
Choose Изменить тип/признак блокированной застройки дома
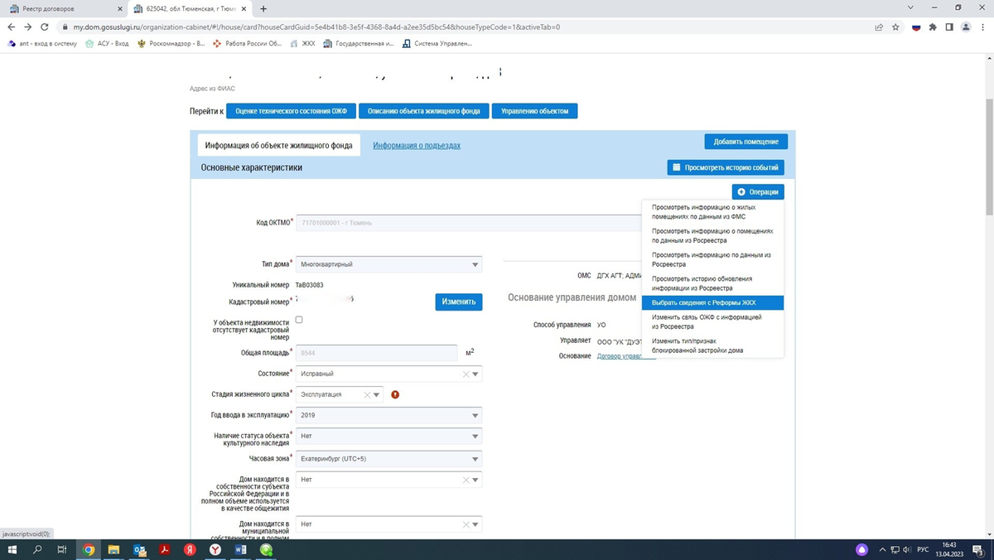[712, 345]
